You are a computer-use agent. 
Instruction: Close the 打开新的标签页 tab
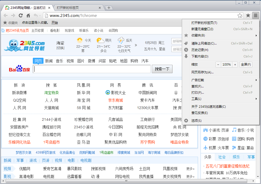pyautogui.click(x=100, y=8)
